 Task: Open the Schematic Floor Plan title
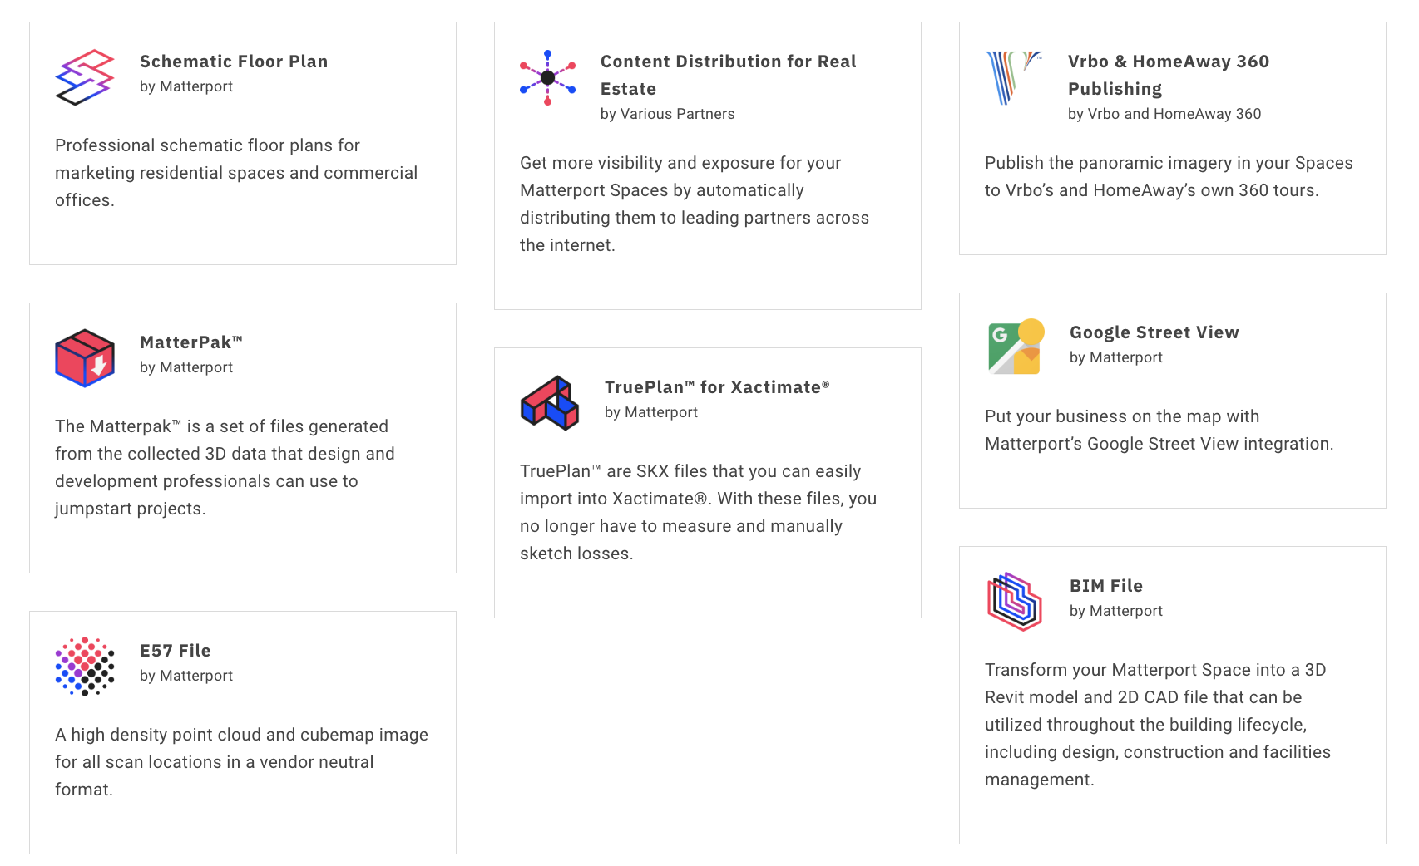234,62
